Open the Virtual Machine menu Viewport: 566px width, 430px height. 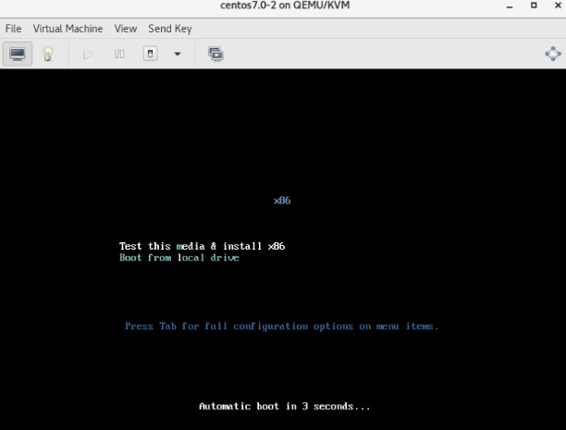coord(68,29)
